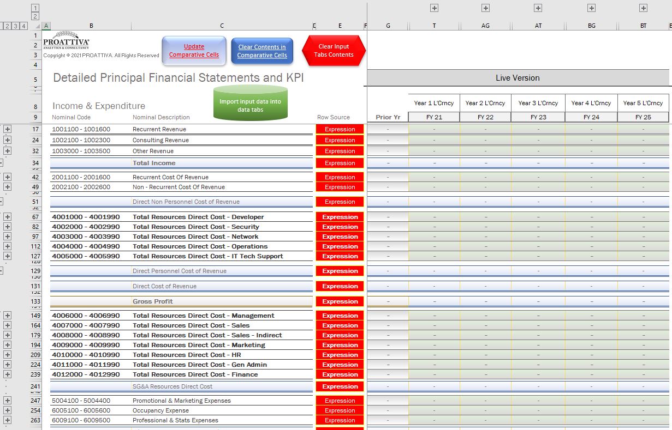Image resolution: width=672 pixels, height=430 pixels.
Task: Expand the Promotional & Marketing Expenses row group
Action: tap(8, 401)
